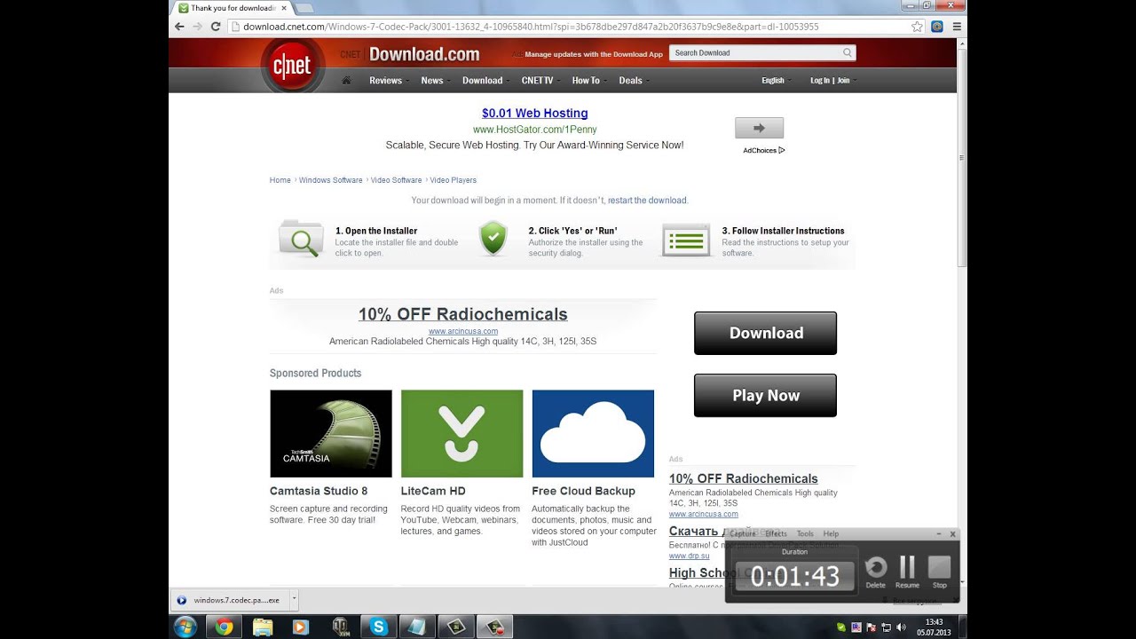Click the network icon in the system tray

[886, 627]
